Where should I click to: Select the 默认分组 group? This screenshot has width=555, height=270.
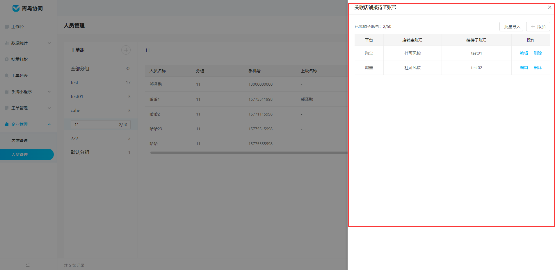[x=101, y=152]
